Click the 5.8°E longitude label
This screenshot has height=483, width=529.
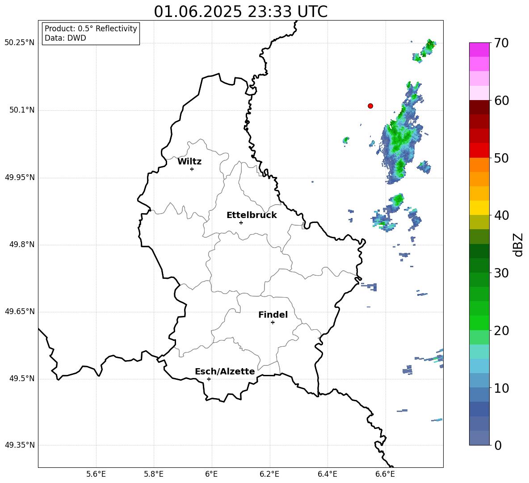point(154,474)
